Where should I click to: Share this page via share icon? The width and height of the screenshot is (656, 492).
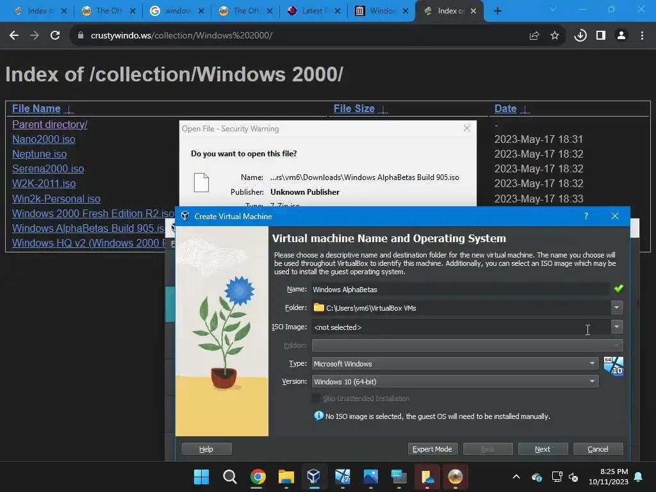pyautogui.click(x=534, y=36)
